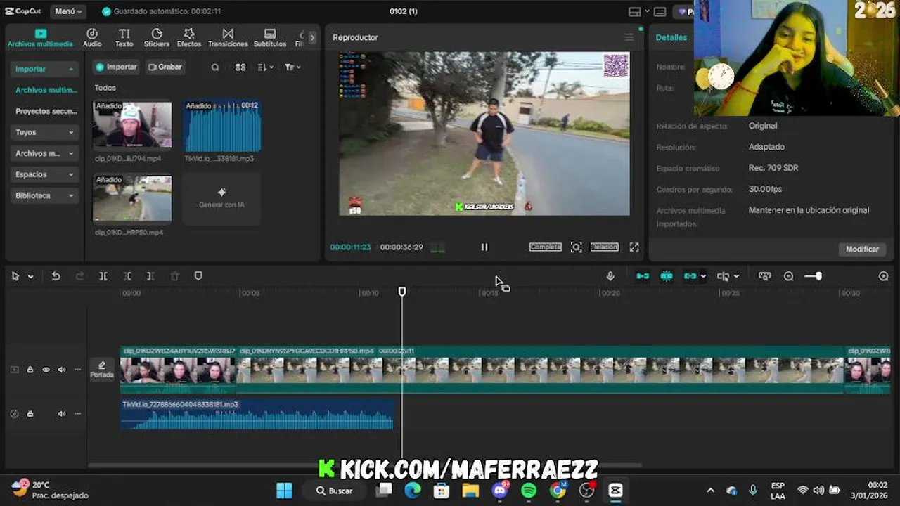The height and width of the screenshot is (506, 900).
Task: Open Spotify from the taskbar
Action: [529, 491]
